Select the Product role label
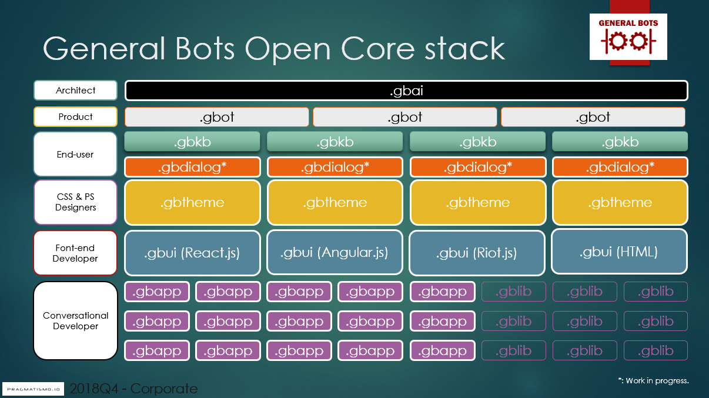709x398 pixels. point(75,117)
